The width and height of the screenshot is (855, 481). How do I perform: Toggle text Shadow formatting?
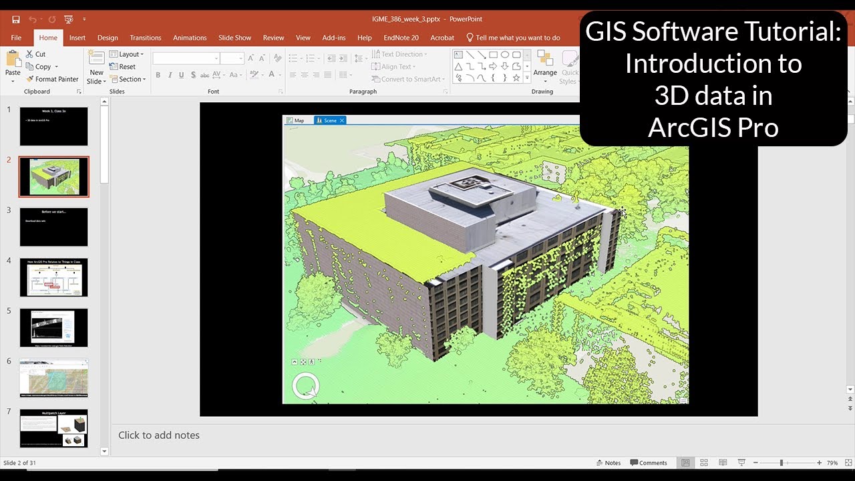click(x=193, y=75)
